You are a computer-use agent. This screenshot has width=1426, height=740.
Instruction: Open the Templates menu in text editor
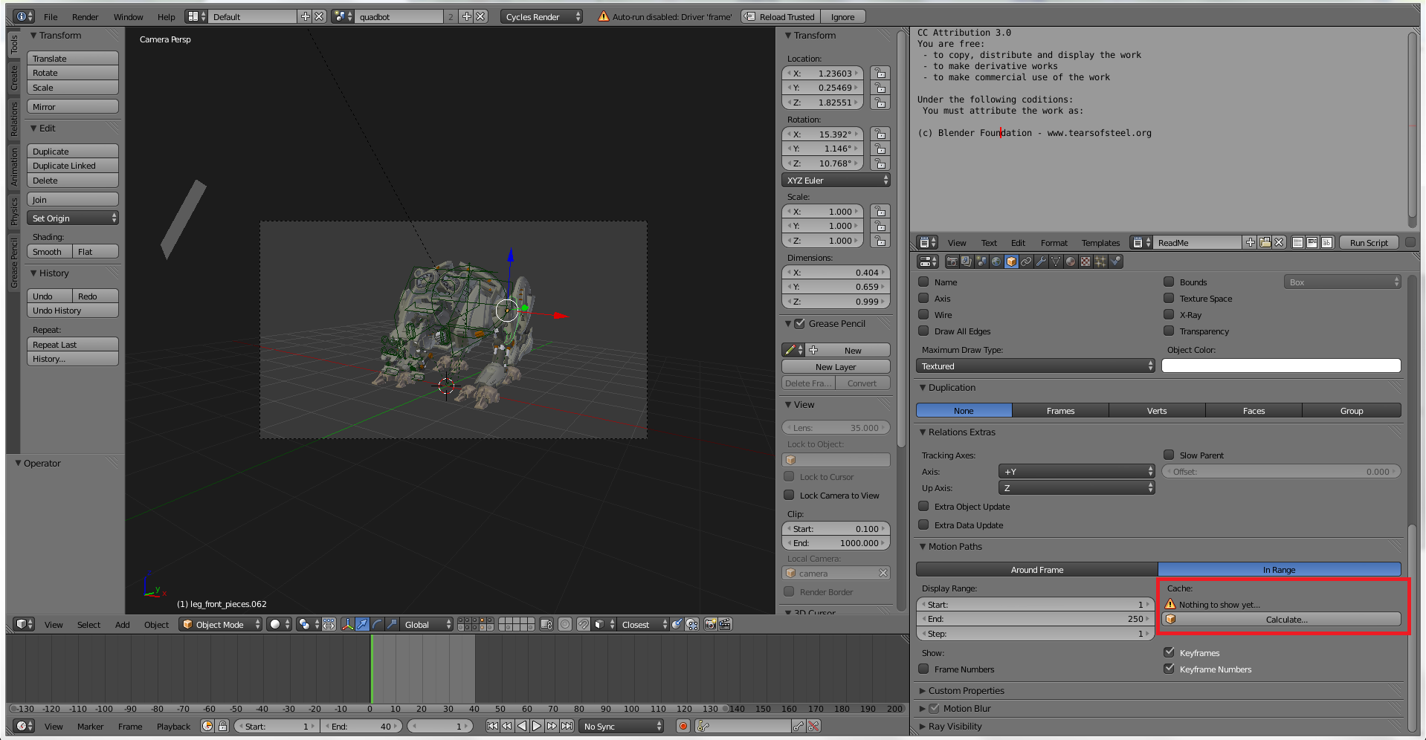click(1100, 243)
